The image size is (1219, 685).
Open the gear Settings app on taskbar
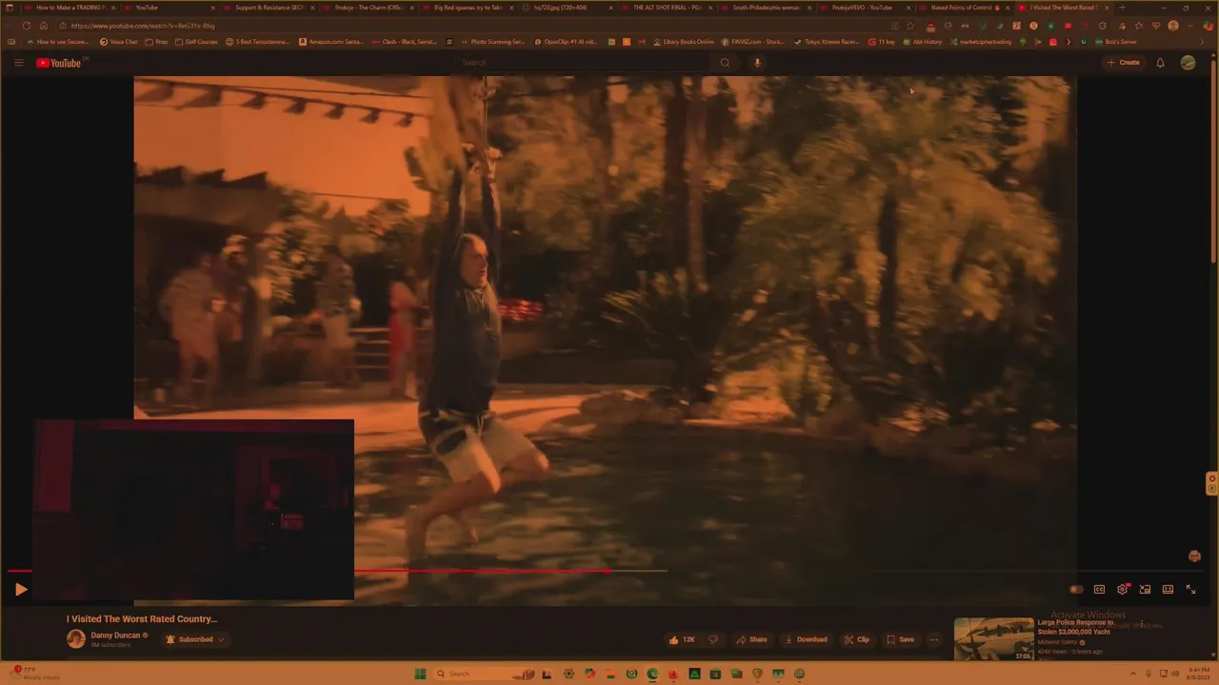coord(569,674)
